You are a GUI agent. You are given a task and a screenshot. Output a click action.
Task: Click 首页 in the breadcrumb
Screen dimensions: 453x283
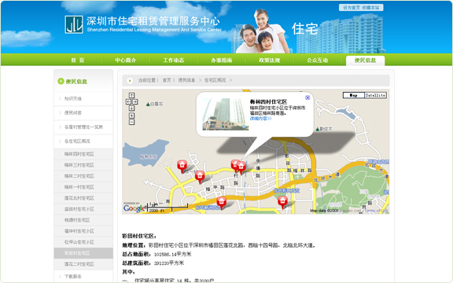167,80
